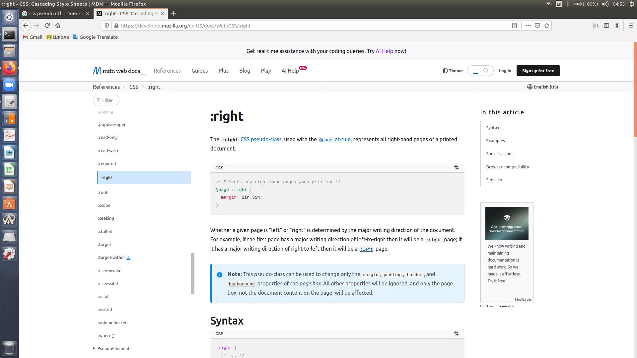Open the References navigation menu
637x358 pixels.
coord(167,71)
